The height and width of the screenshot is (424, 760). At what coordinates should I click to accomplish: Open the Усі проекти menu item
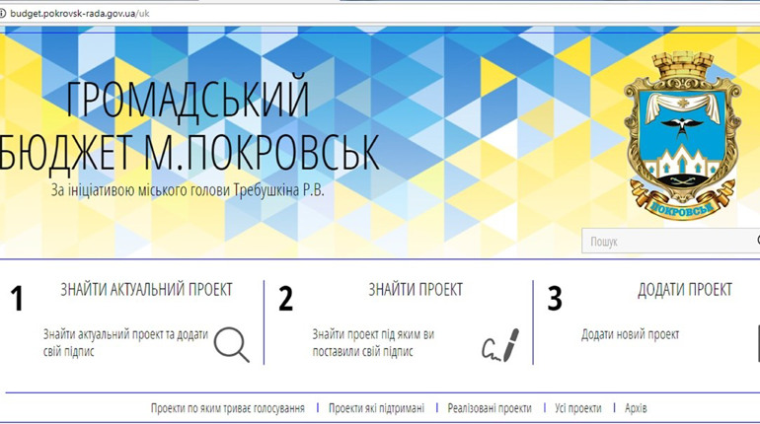(x=577, y=407)
